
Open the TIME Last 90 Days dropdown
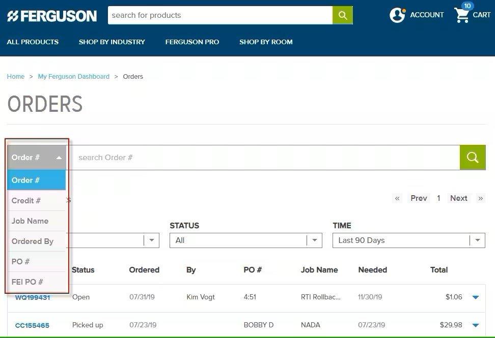(408, 240)
